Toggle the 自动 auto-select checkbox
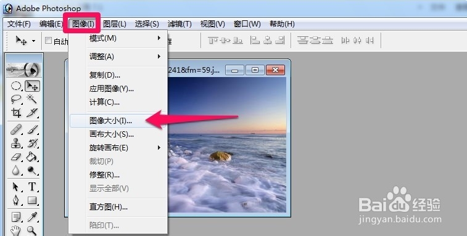 [x=48, y=41]
